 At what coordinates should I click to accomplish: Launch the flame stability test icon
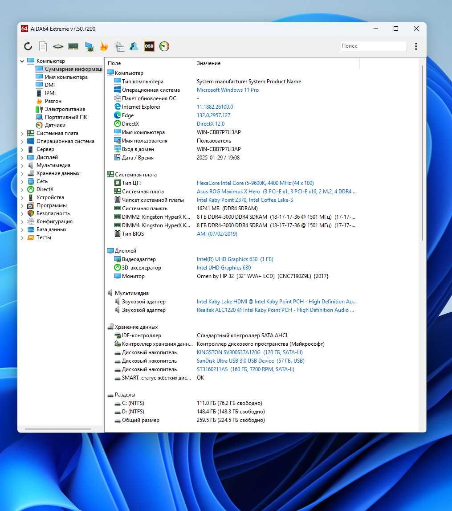(x=104, y=46)
